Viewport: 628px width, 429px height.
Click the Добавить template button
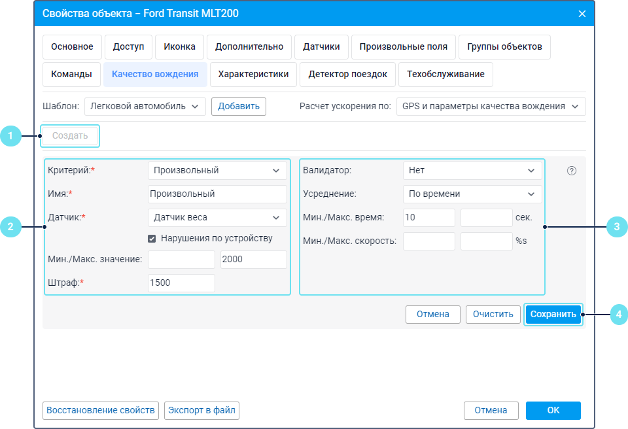pos(238,107)
